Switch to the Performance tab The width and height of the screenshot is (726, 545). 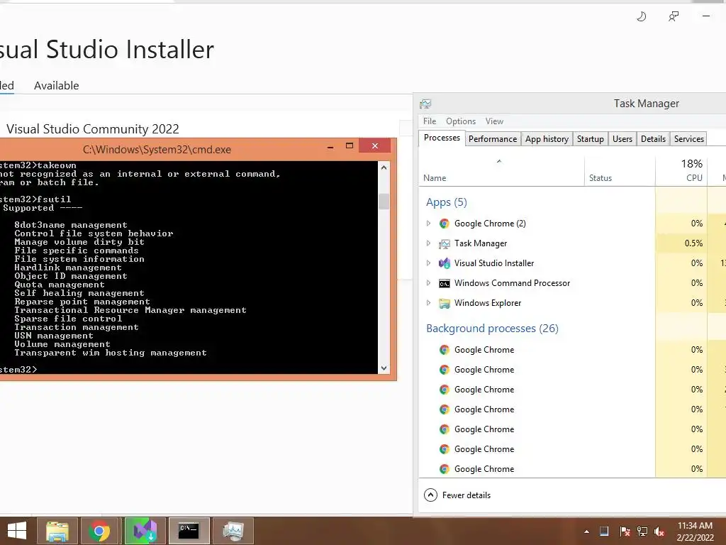493,139
